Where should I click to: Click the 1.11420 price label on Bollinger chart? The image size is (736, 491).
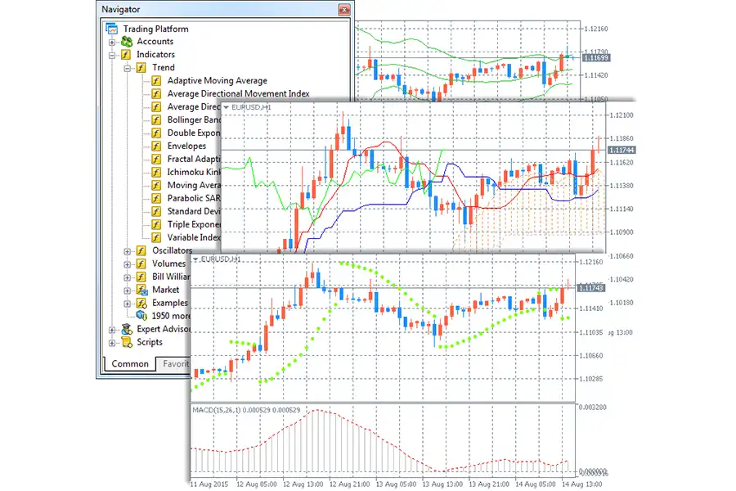(596, 75)
